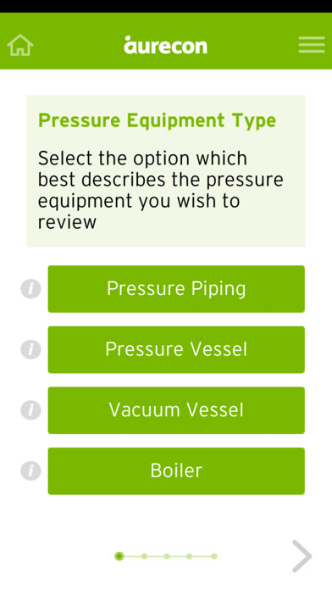Screen dimensions: 332x590
Task: Tap the next arrow chevron
Action: (x=302, y=556)
